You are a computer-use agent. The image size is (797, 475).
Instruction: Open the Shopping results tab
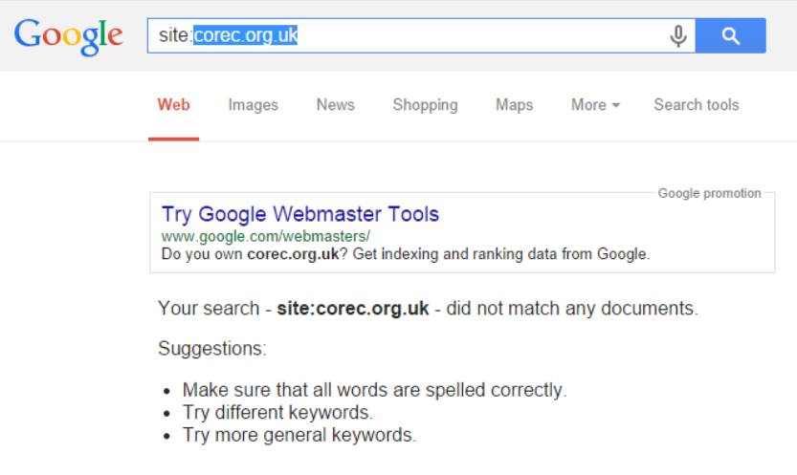click(425, 104)
